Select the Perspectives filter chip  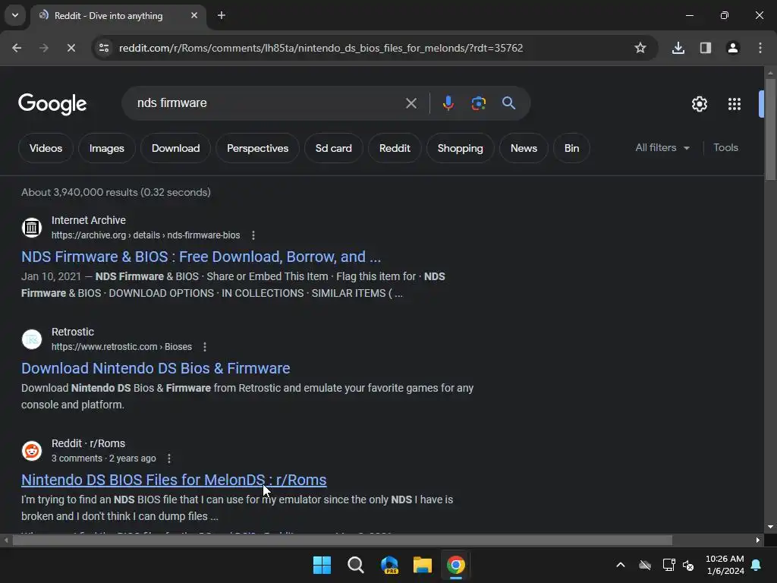coord(258,148)
